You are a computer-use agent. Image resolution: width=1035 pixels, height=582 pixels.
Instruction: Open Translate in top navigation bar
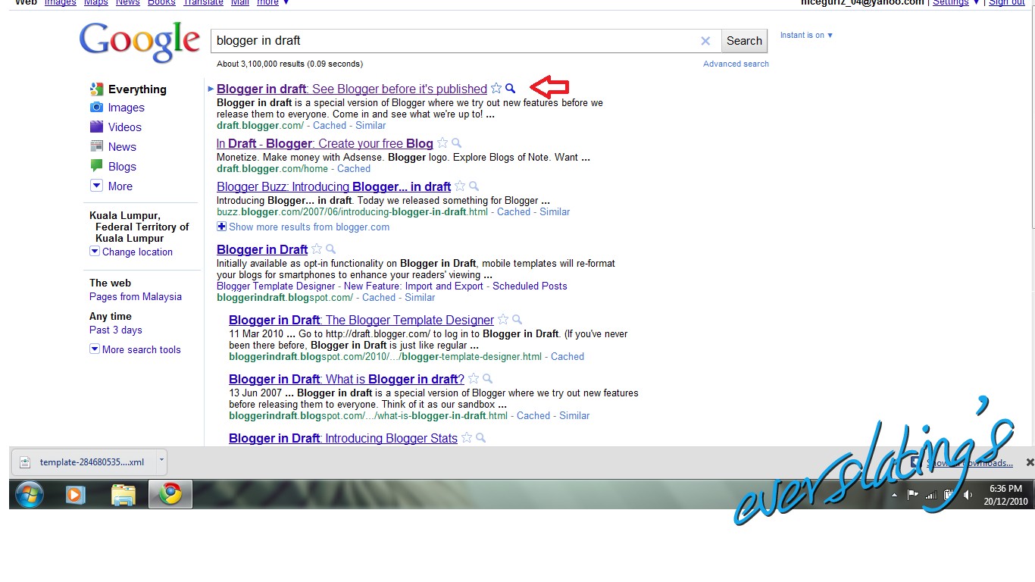click(203, 3)
